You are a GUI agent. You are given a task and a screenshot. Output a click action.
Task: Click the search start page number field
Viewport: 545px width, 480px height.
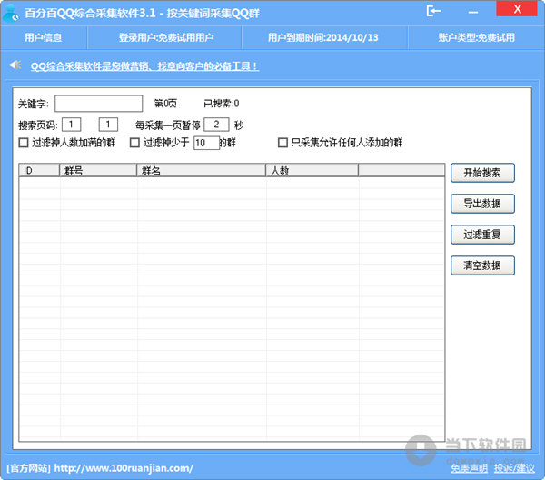click(x=72, y=125)
